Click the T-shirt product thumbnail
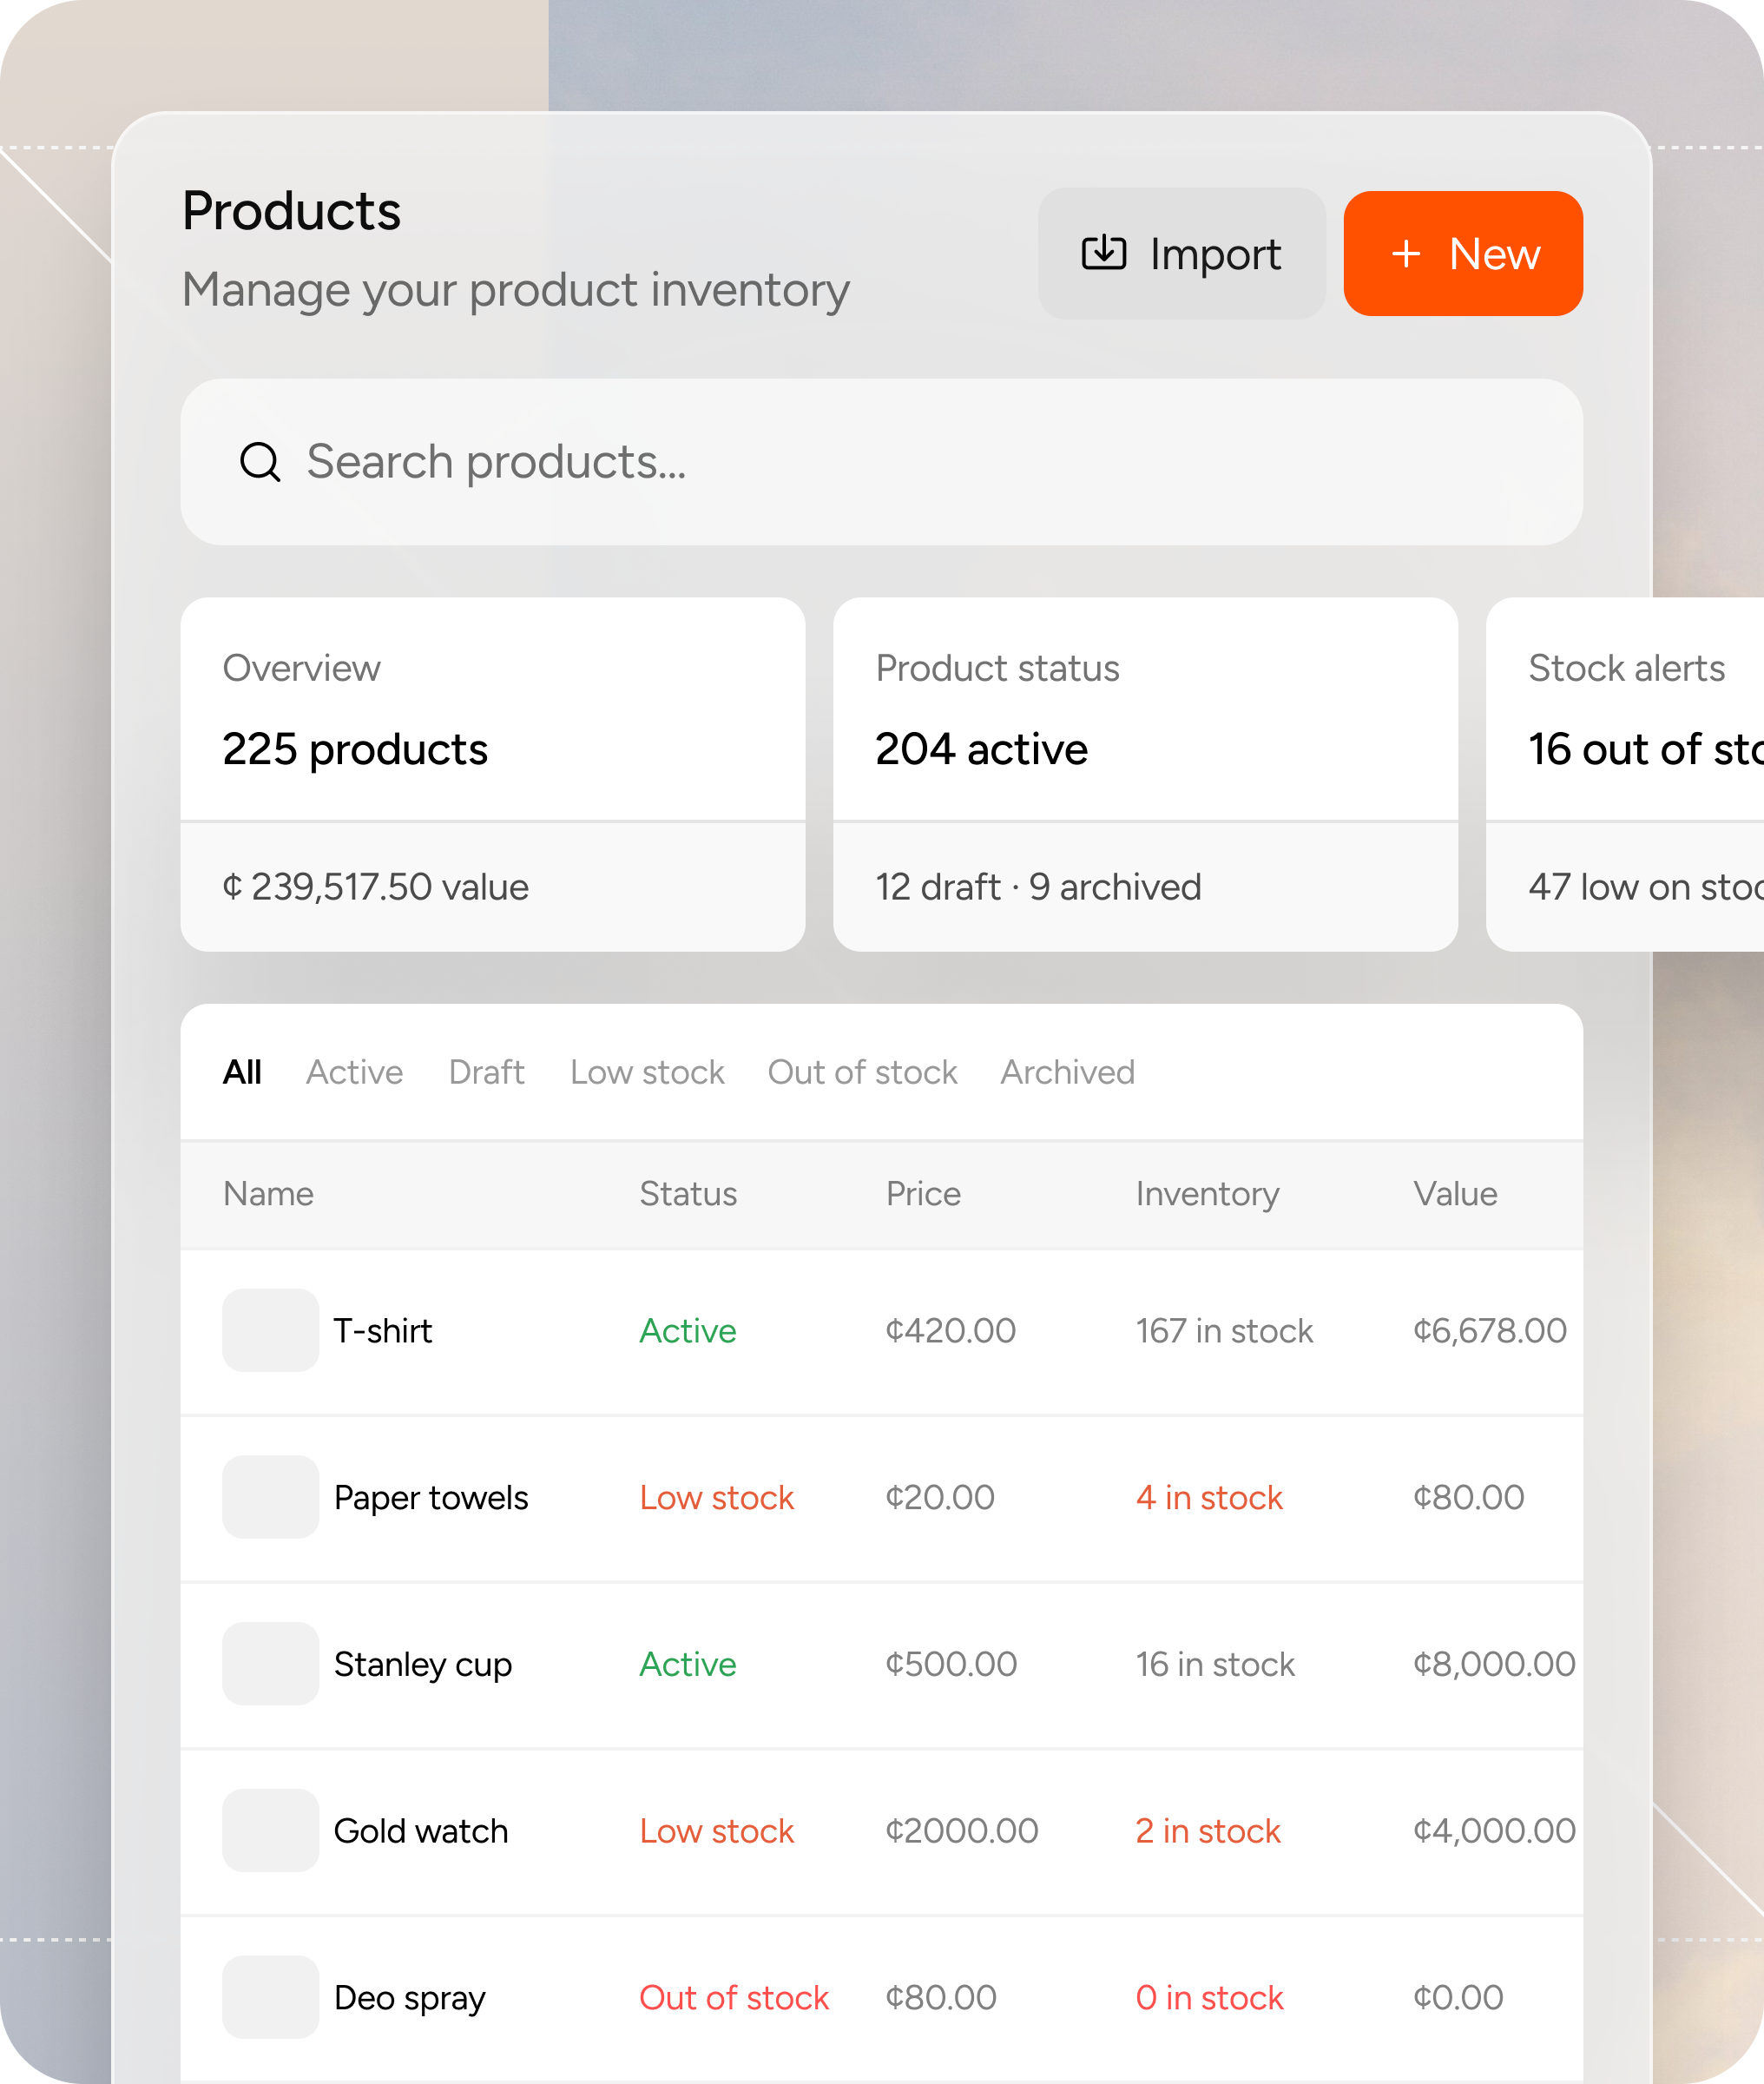This screenshot has width=1764, height=2084. [x=270, y=1330]
